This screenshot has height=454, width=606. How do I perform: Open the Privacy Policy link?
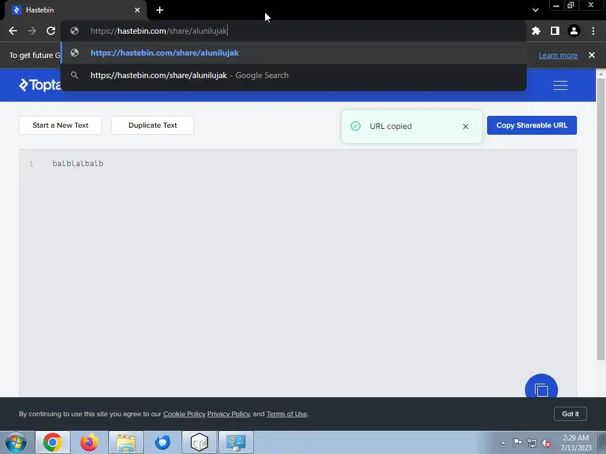[228, 414]
